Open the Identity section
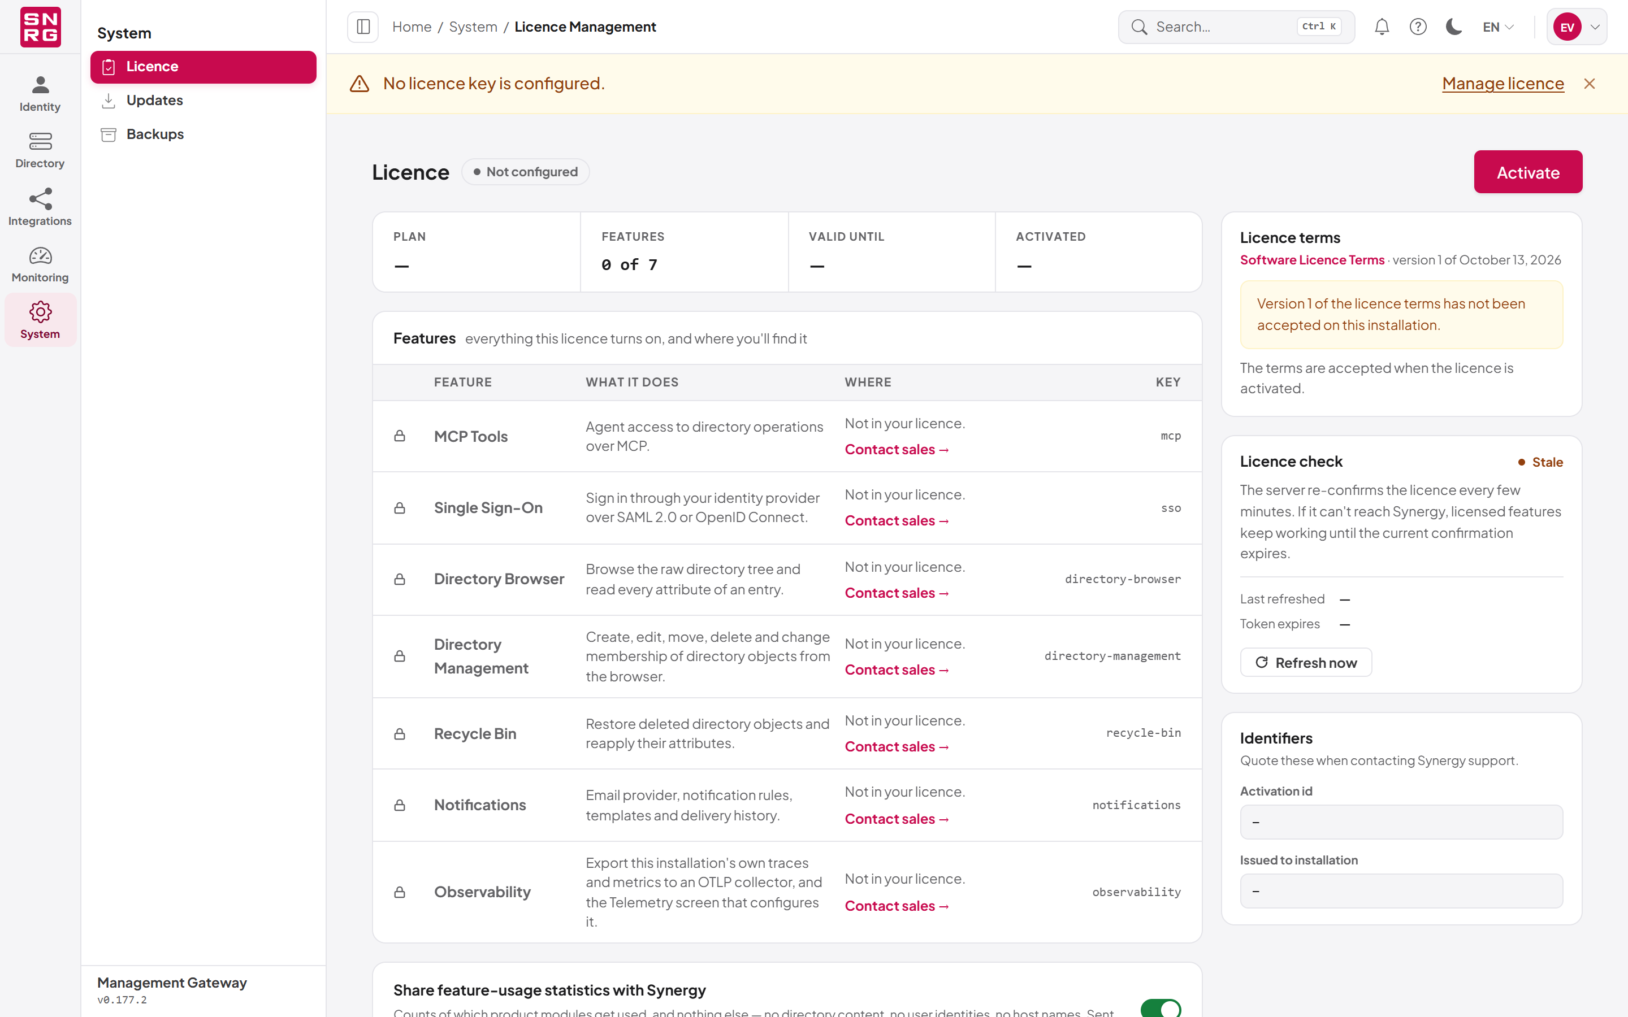The image size is (1628, 1017). coord(40,94)
